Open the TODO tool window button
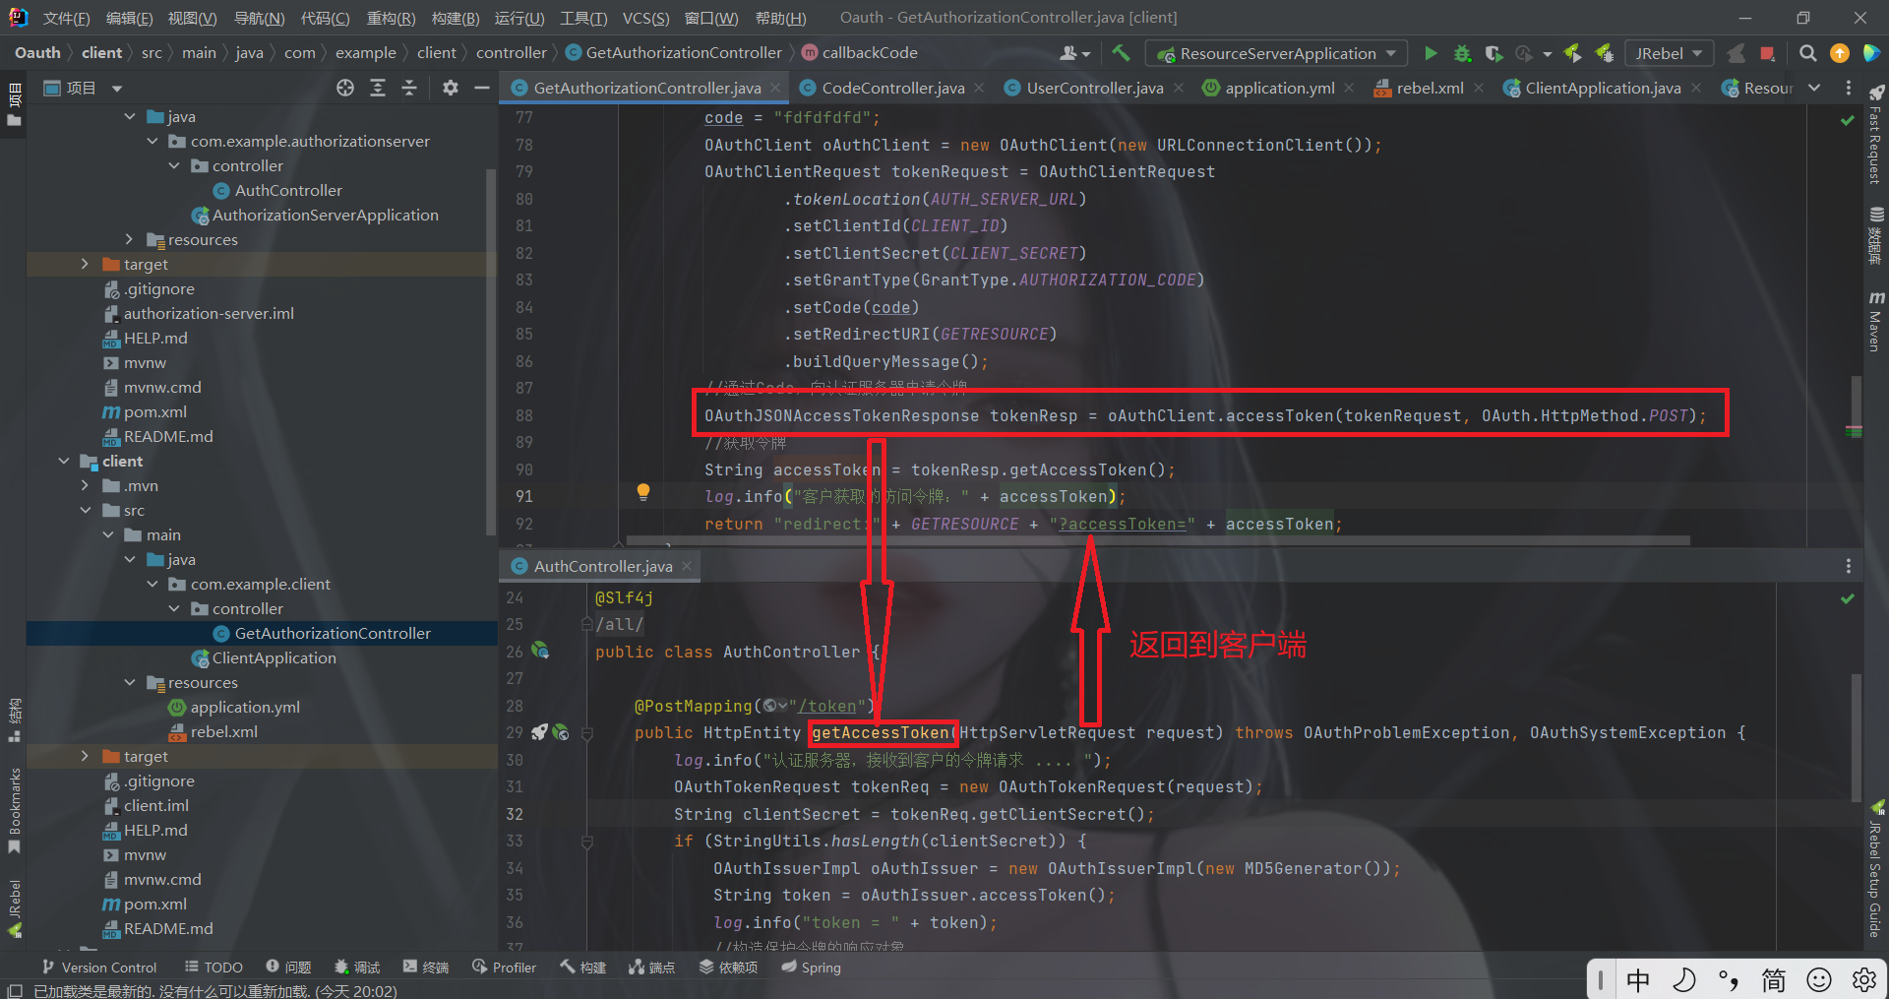 coord(213,967)
